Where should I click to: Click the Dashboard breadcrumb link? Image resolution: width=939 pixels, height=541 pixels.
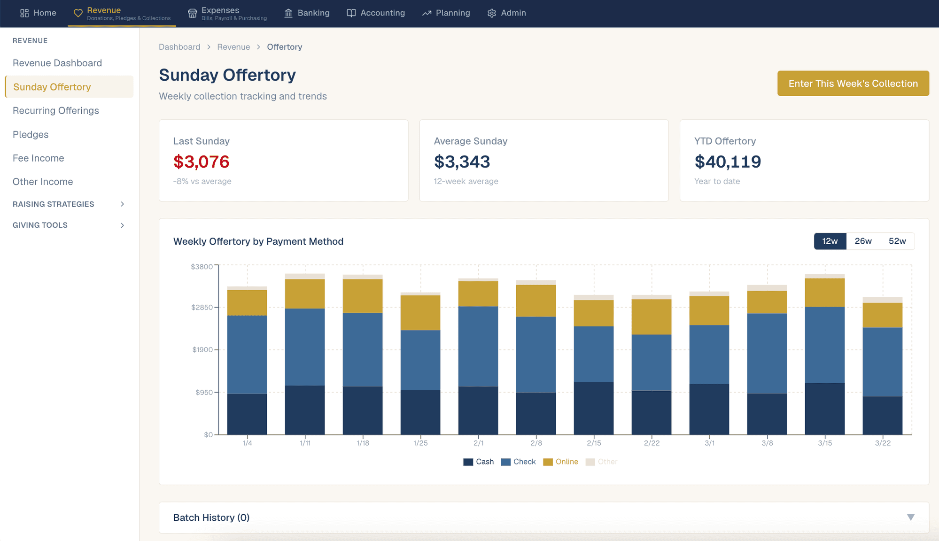[x=179, y=47]
